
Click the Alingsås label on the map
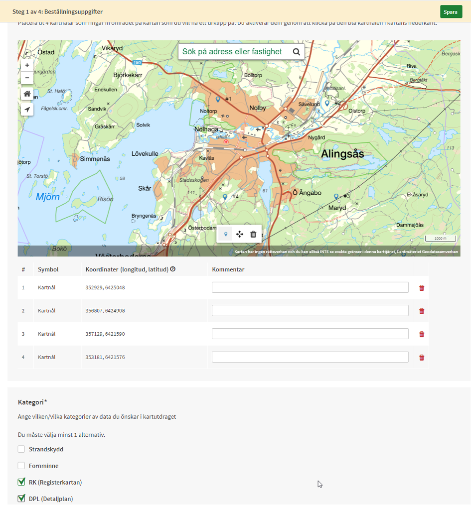(x=342, y=154)
